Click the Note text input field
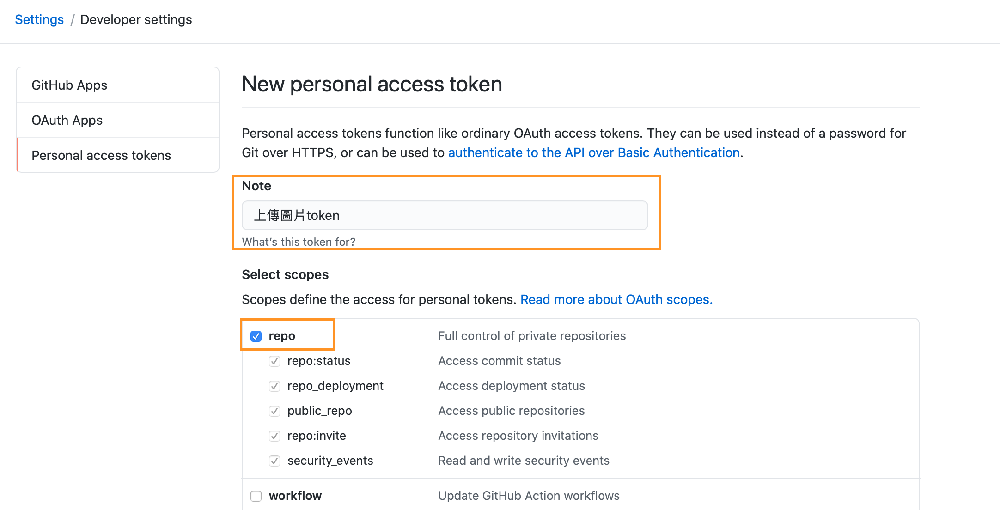The height and width of the screenshot is (510, 1000). [445, 215]
